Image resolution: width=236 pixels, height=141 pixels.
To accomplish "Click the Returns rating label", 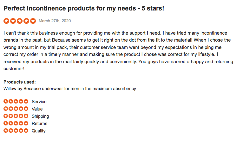I will tap(39, 124).
